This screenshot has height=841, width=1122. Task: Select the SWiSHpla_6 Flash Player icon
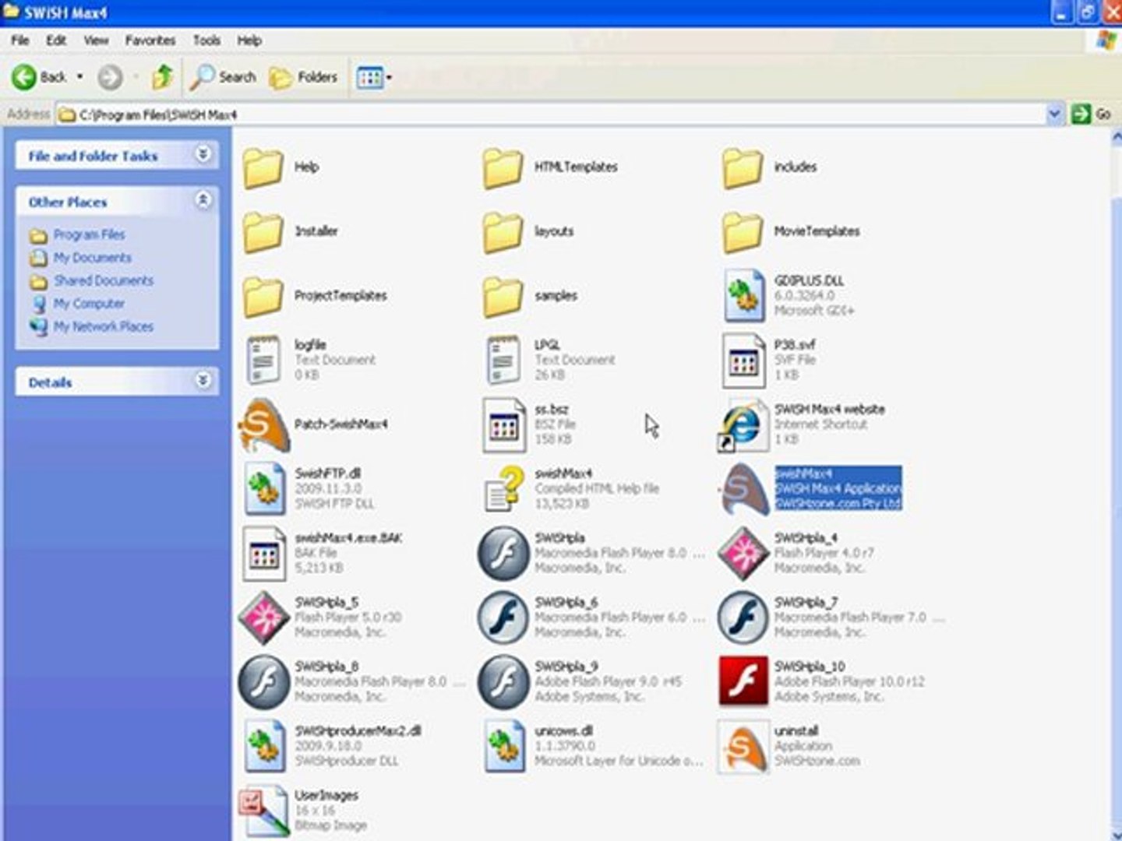503,618
